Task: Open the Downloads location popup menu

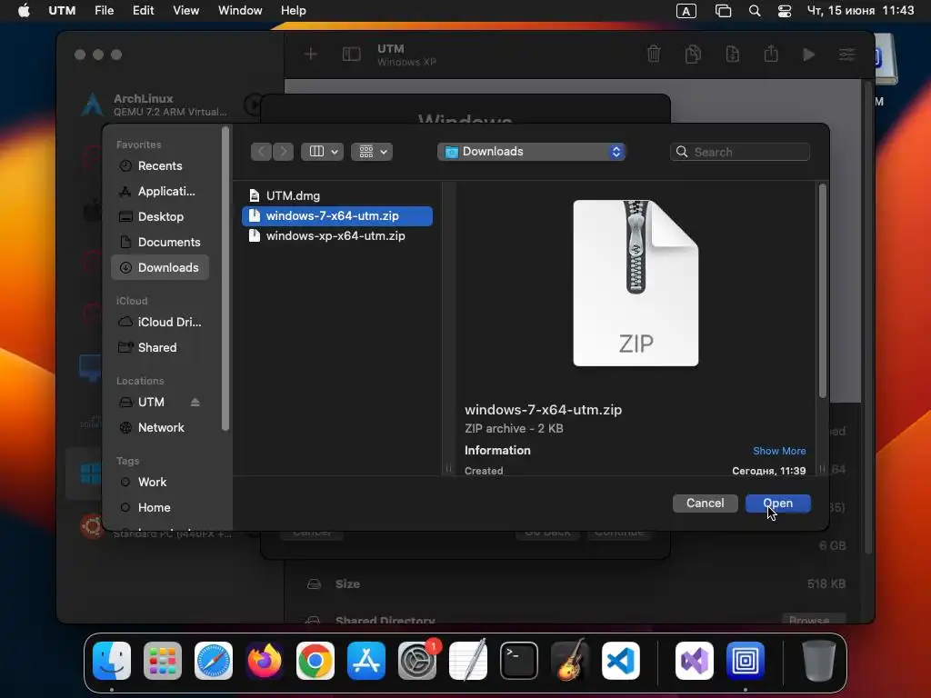Action: click(x=531, y=152)
